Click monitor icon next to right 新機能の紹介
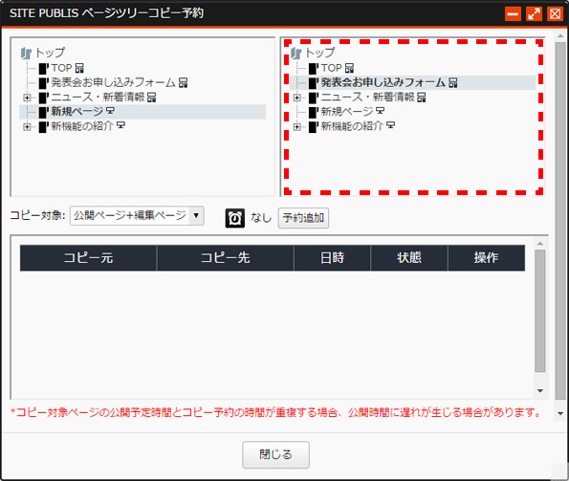This screenshot has height=481, width=569. (x=390, y=125)
